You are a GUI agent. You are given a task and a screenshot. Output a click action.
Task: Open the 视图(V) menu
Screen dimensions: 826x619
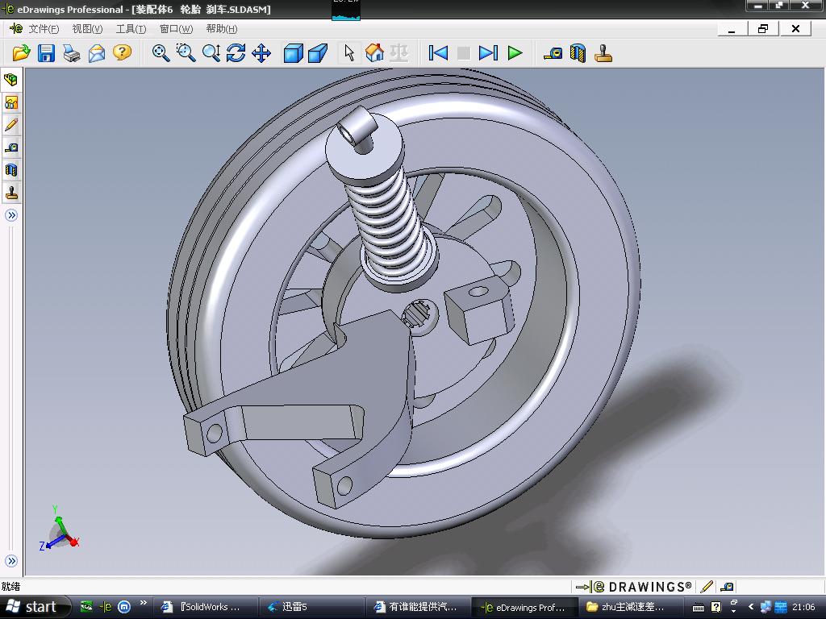click(87, 29)
